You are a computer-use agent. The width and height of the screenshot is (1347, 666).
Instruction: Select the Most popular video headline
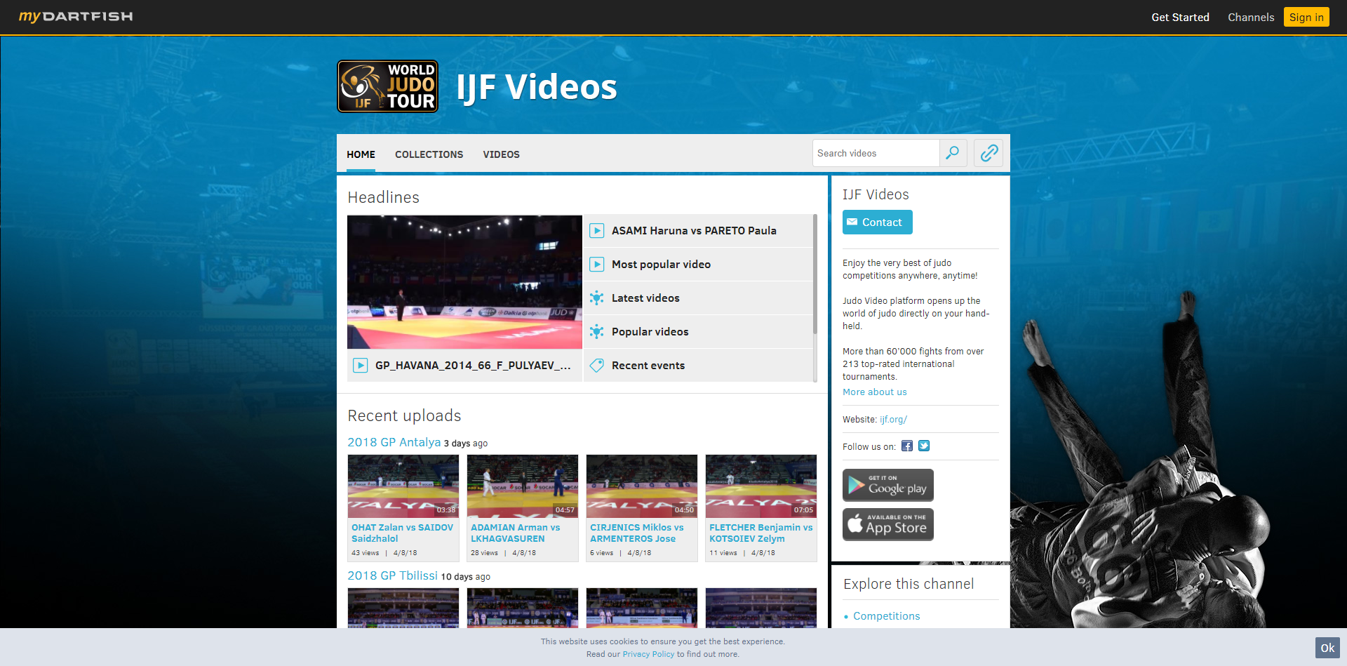(x=698, y=265)
